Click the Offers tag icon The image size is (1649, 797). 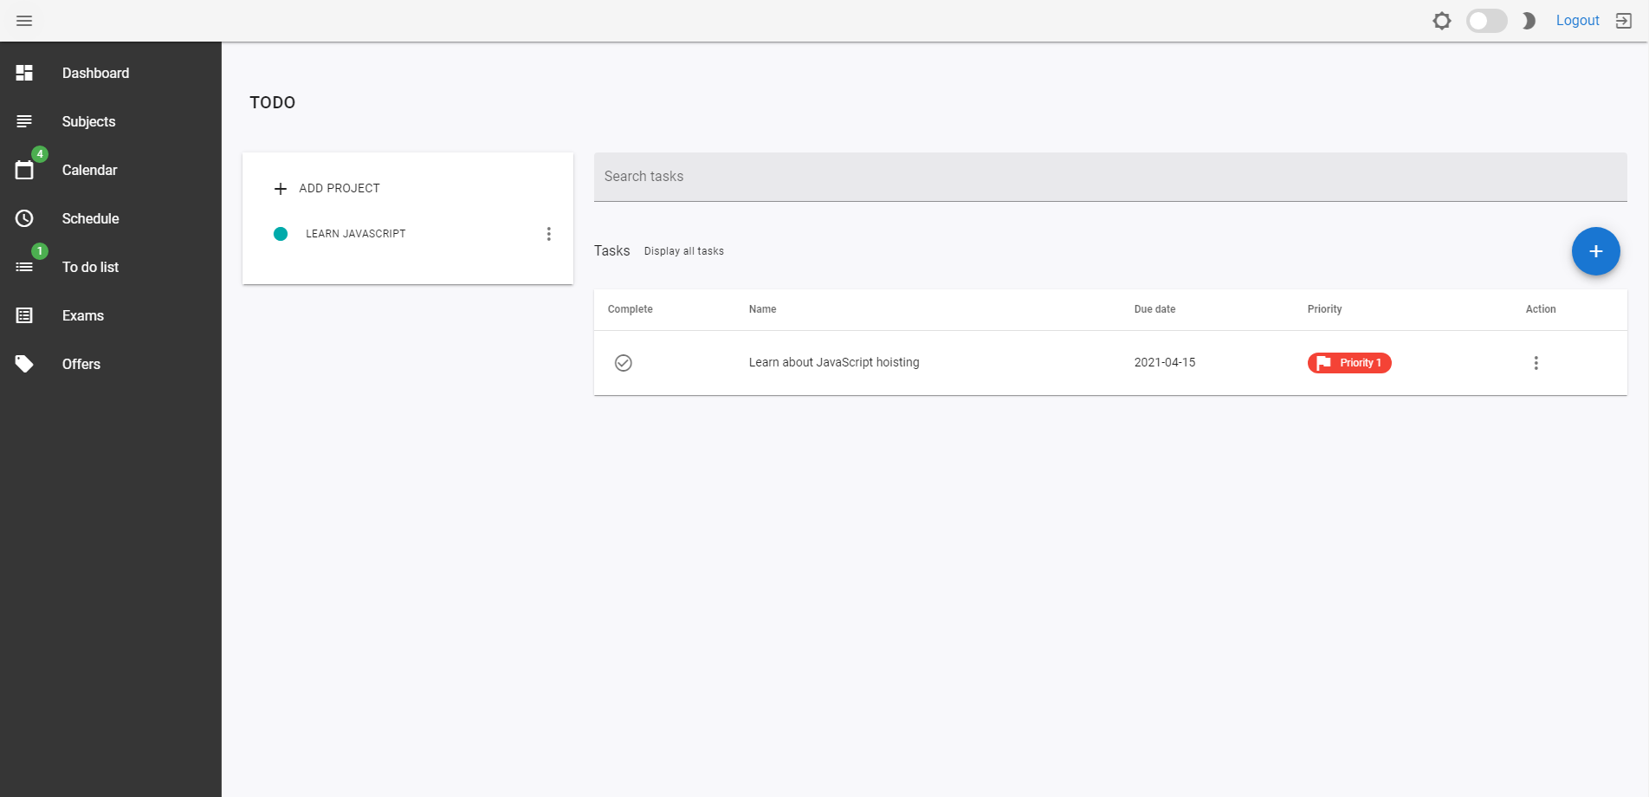[24, 364]
